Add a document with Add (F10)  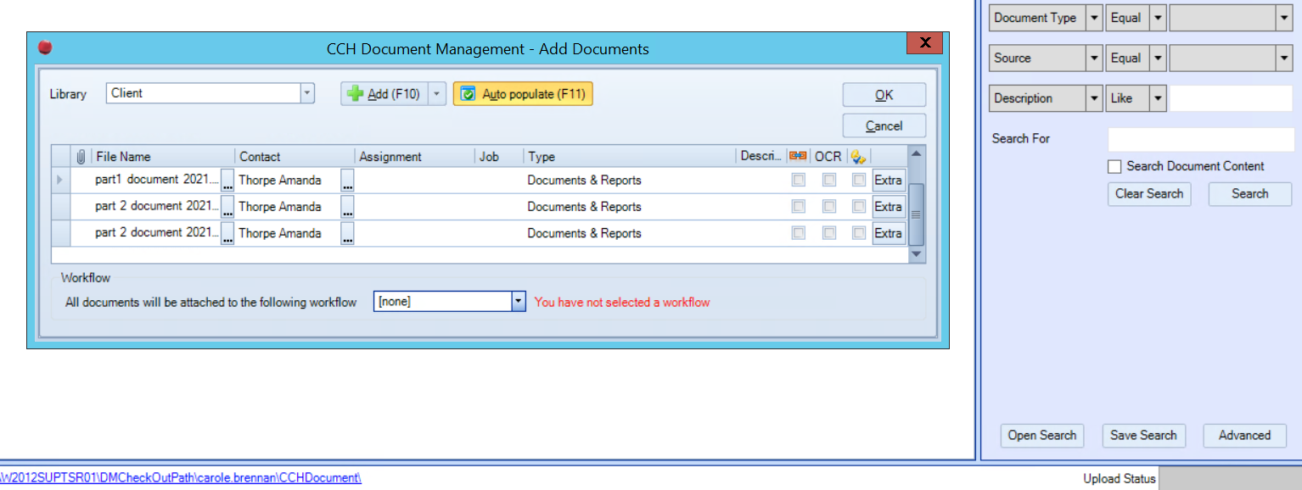point(384,94)
